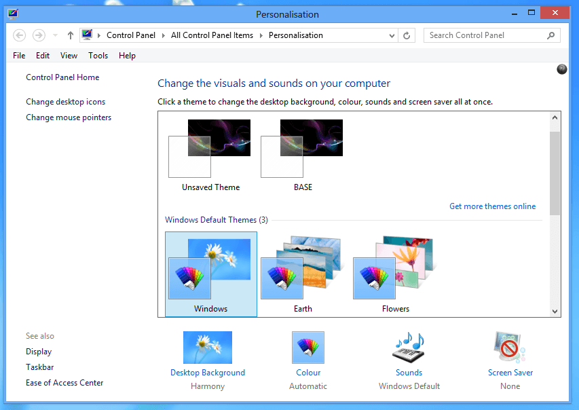The image size is (579, 410).
Task: Select the Earth theme
Action: coord(303,274)
